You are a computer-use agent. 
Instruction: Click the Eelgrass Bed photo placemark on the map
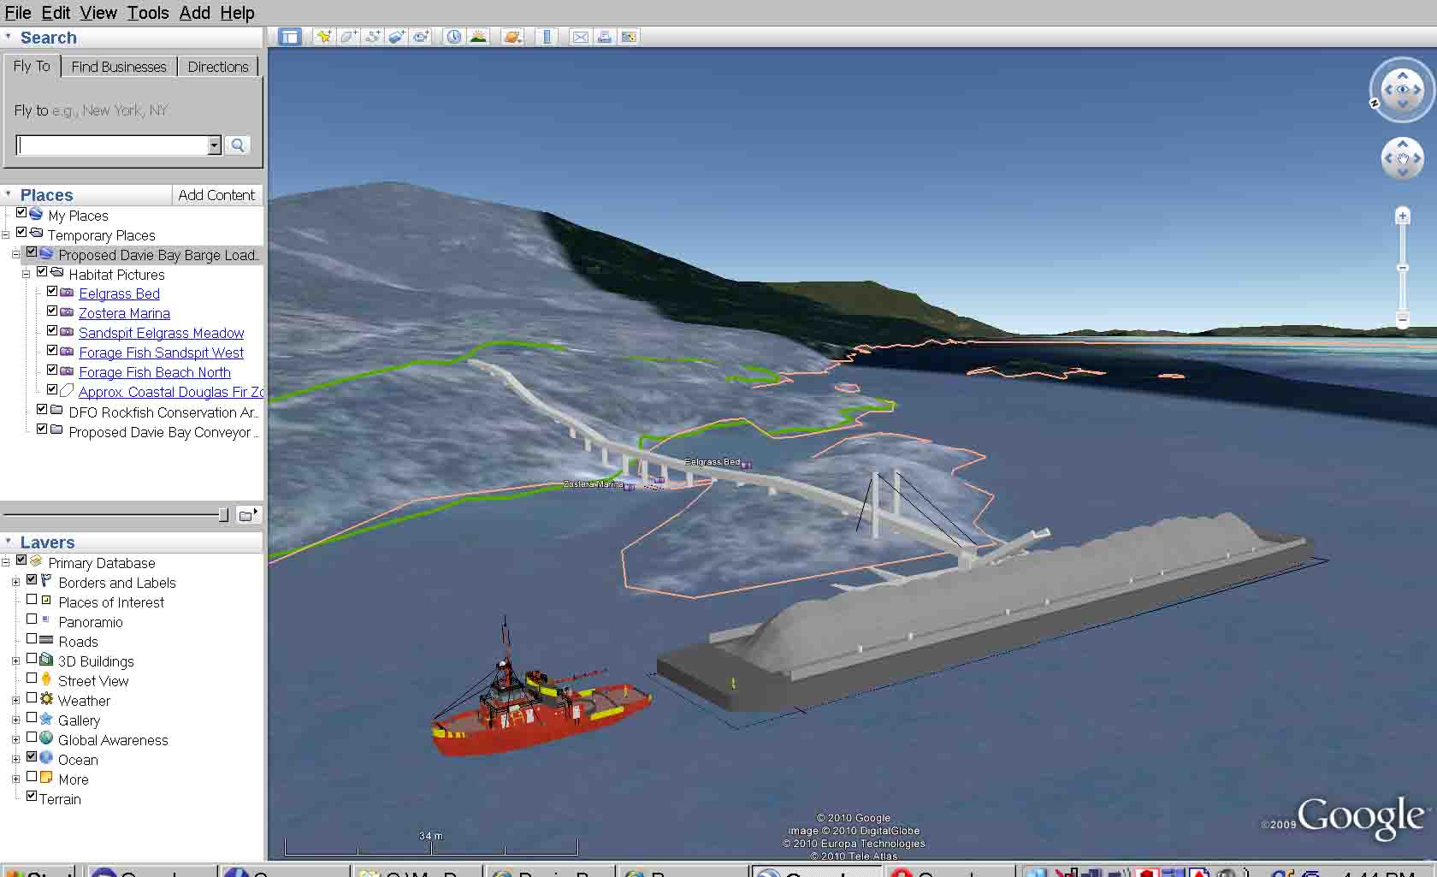coord(747,465)
